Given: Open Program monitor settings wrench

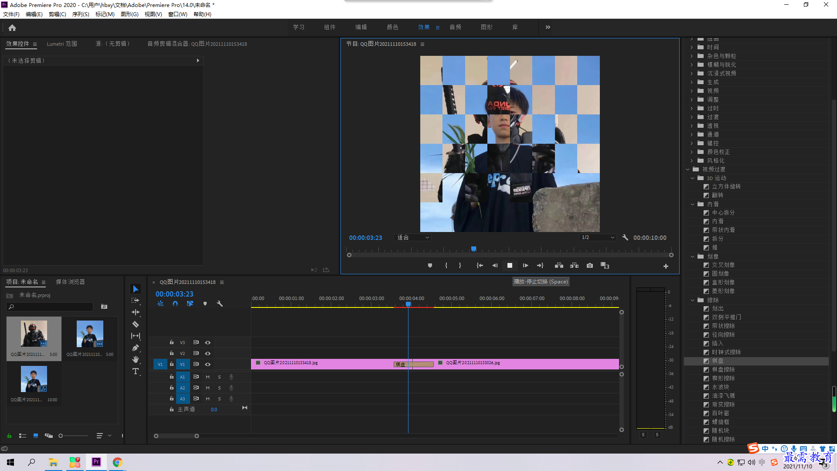Looking at the screenshot, I should [625, 238].
